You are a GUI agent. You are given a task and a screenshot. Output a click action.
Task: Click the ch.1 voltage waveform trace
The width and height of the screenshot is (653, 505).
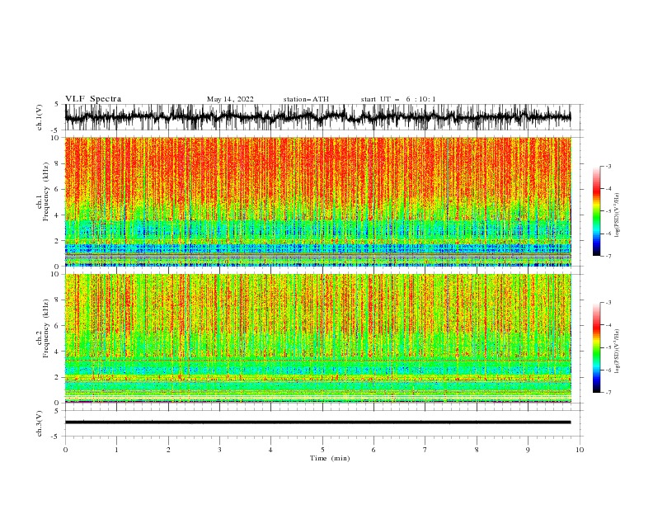pos(317,117)
